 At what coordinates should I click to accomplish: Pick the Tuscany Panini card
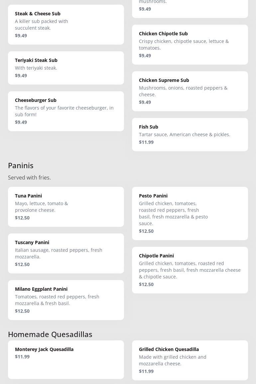pyautogui.click(x=66, y=253)
